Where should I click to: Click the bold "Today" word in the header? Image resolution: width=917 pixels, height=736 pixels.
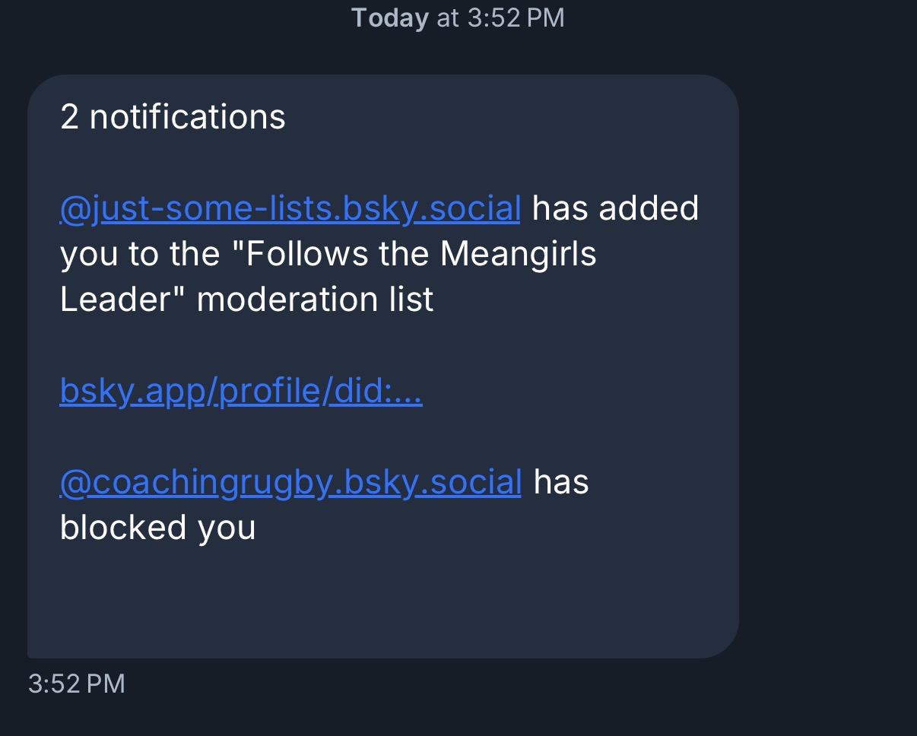pos(389,17)
